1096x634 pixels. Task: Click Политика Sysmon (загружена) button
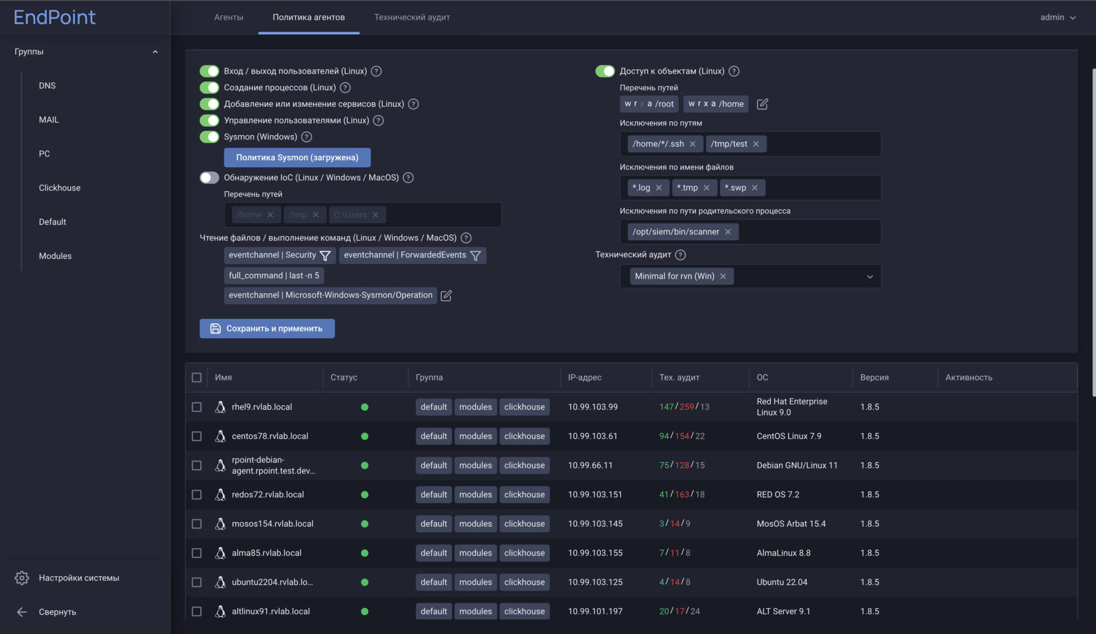point(297,158)
